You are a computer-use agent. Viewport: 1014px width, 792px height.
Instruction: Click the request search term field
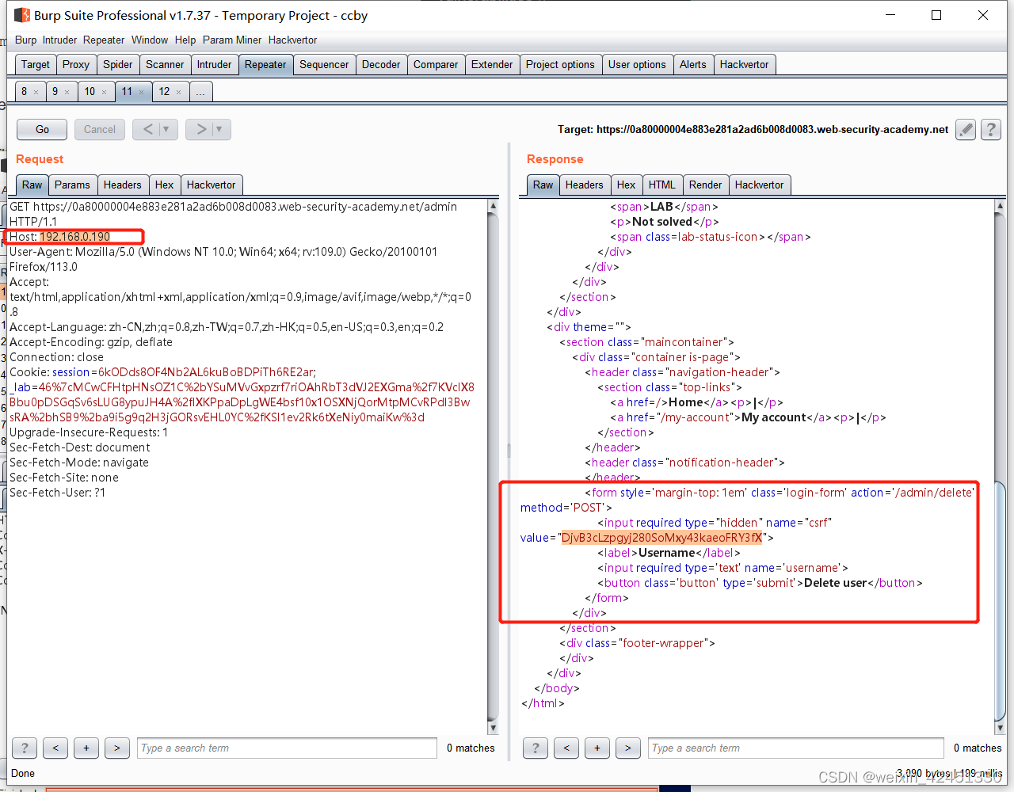click(287, 748)
